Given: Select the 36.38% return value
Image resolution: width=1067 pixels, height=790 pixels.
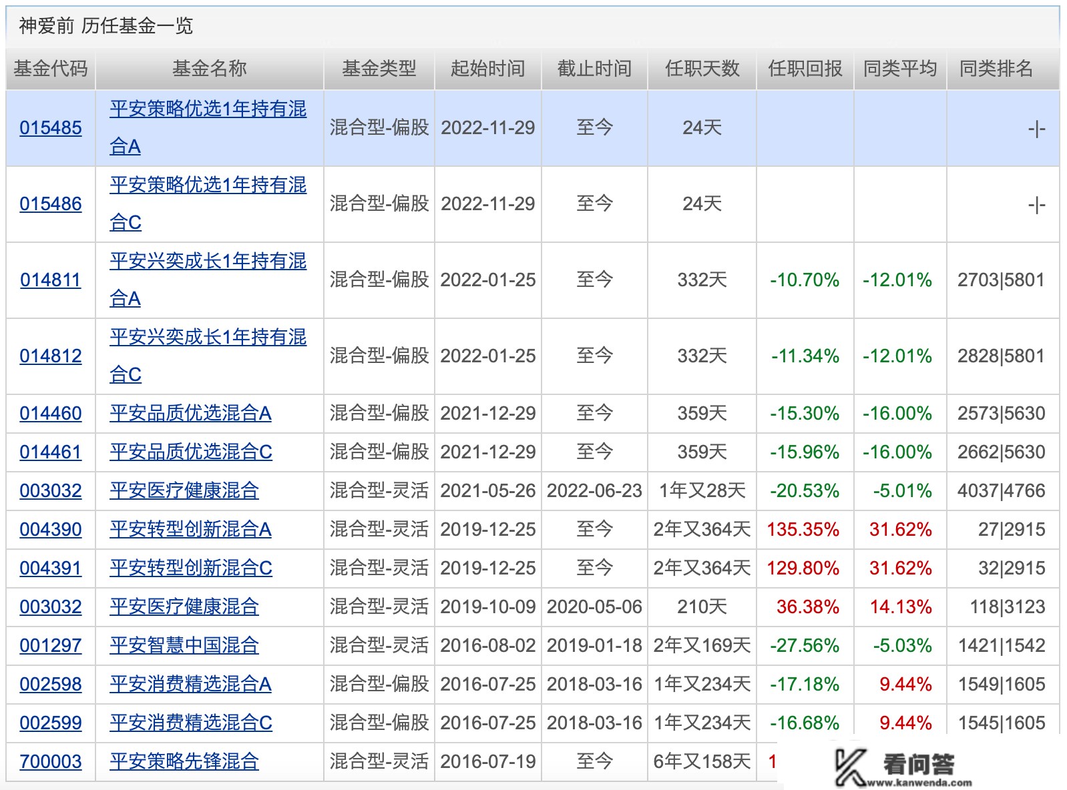Looking at the screenshot, I should pyautogui.click(x=808, y=607).
